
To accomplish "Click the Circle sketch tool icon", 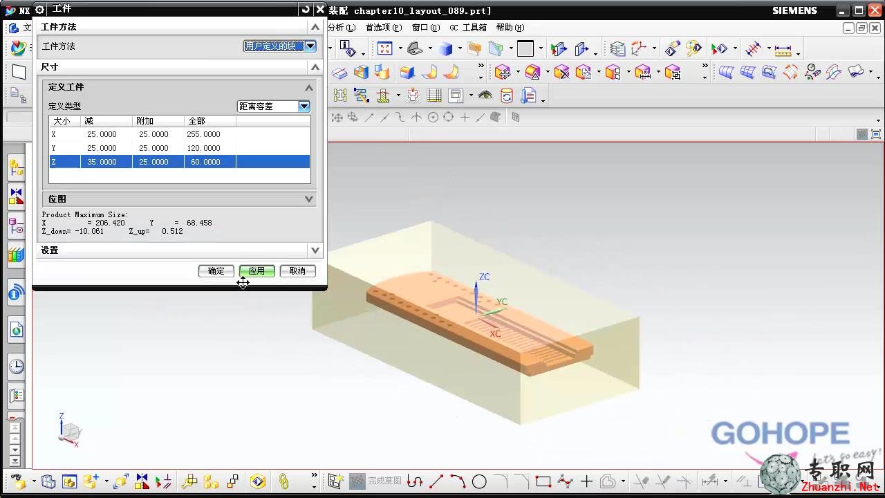I will (x=479, y=481).
